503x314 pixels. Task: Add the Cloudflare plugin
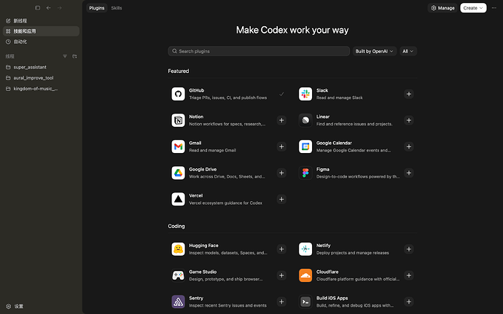(409, 275)
